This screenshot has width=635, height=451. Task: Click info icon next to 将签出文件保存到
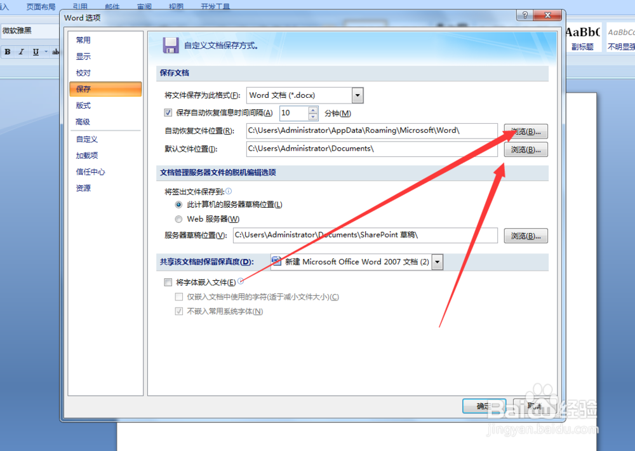[229, 191]
